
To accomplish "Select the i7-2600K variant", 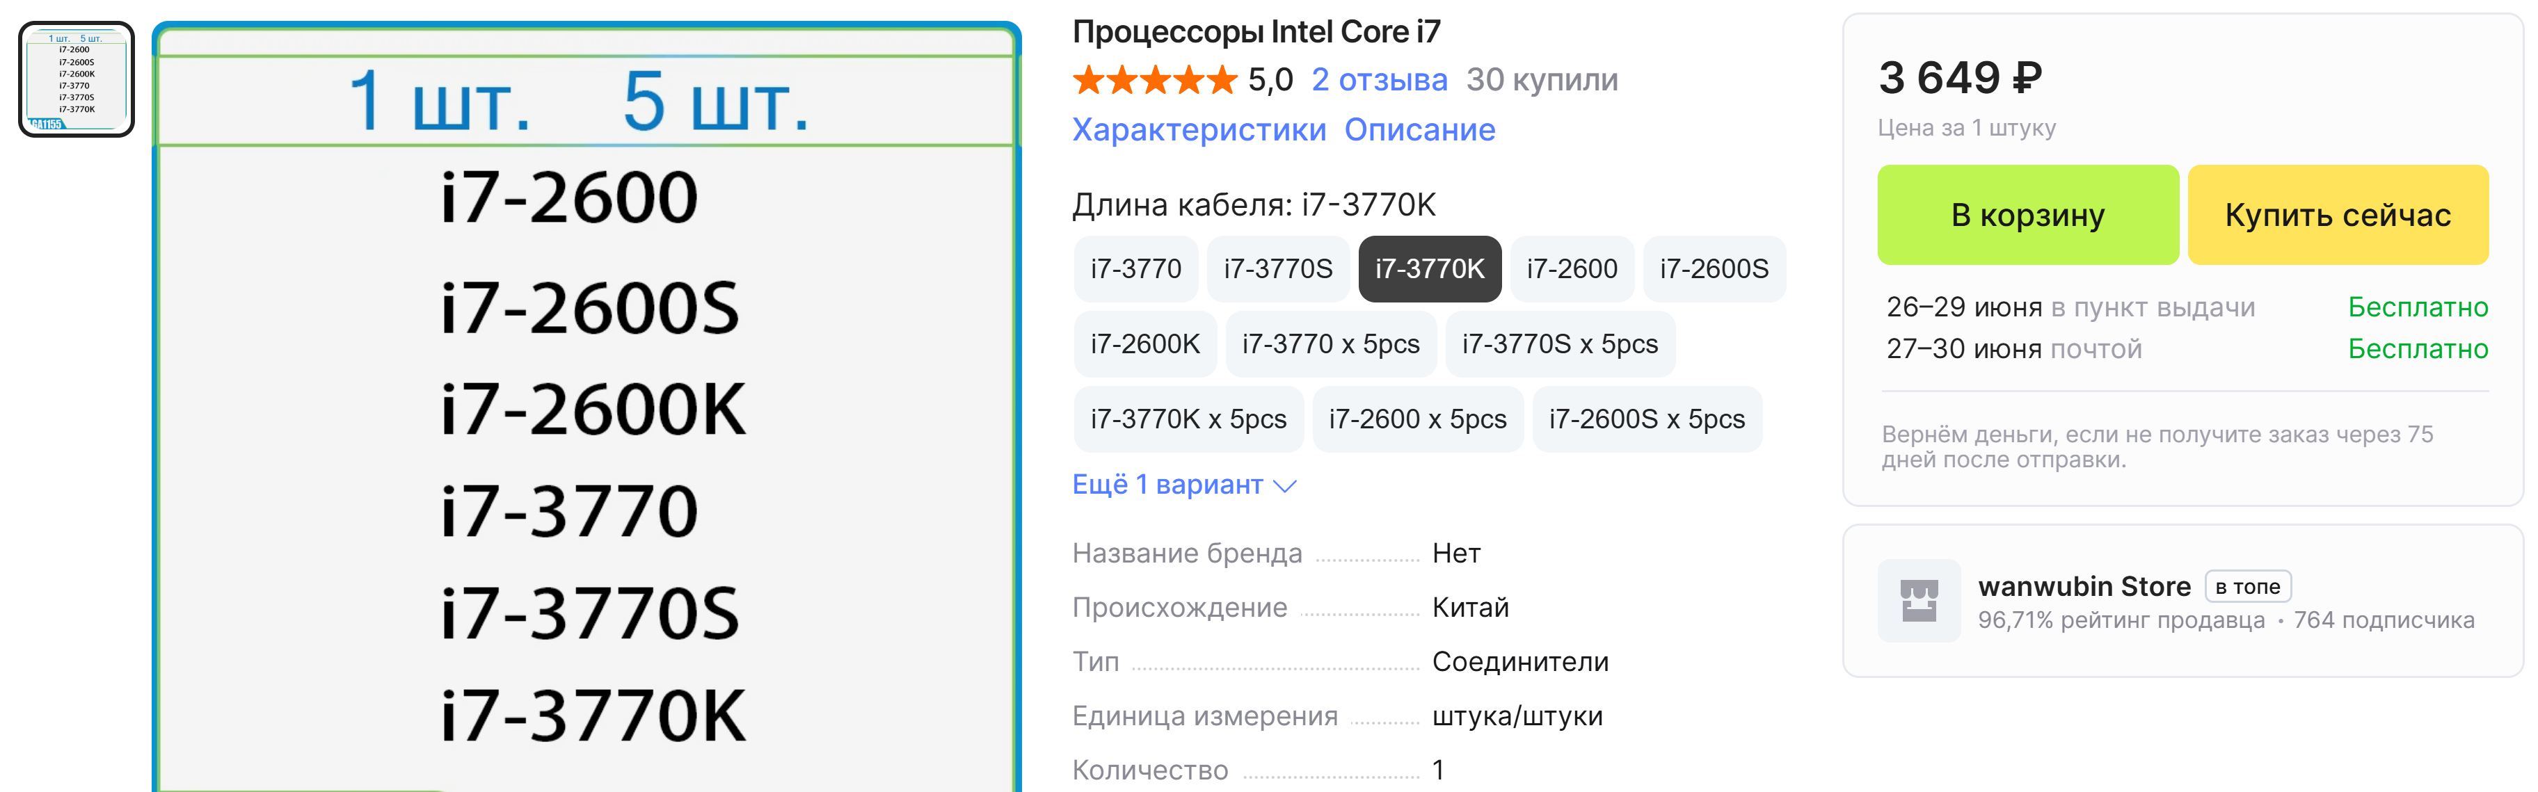I will (1146, 344).
